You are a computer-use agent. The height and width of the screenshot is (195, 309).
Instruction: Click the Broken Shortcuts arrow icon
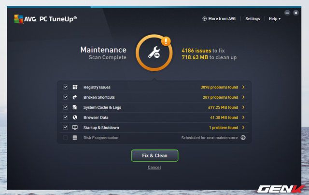tap(75, 97)
